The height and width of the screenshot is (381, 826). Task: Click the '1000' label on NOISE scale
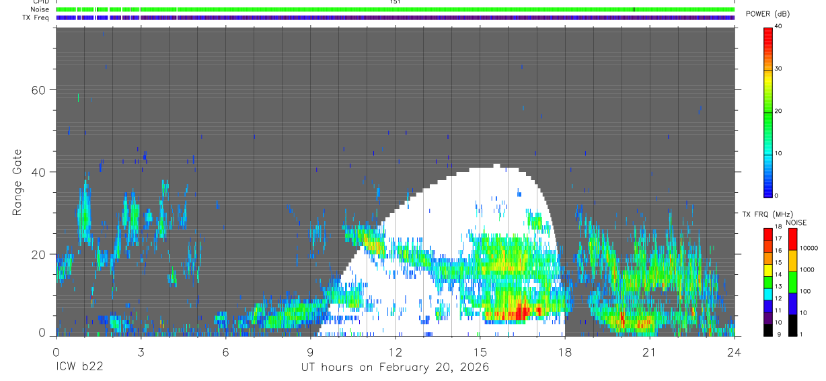click(x=808, y=269)
